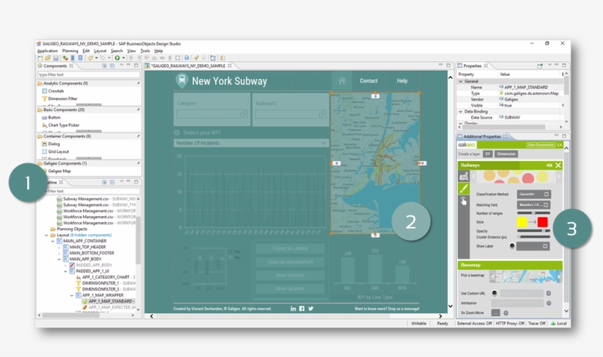Open the Classification Method dropdown
603x357 pixels.
[534, 194]
